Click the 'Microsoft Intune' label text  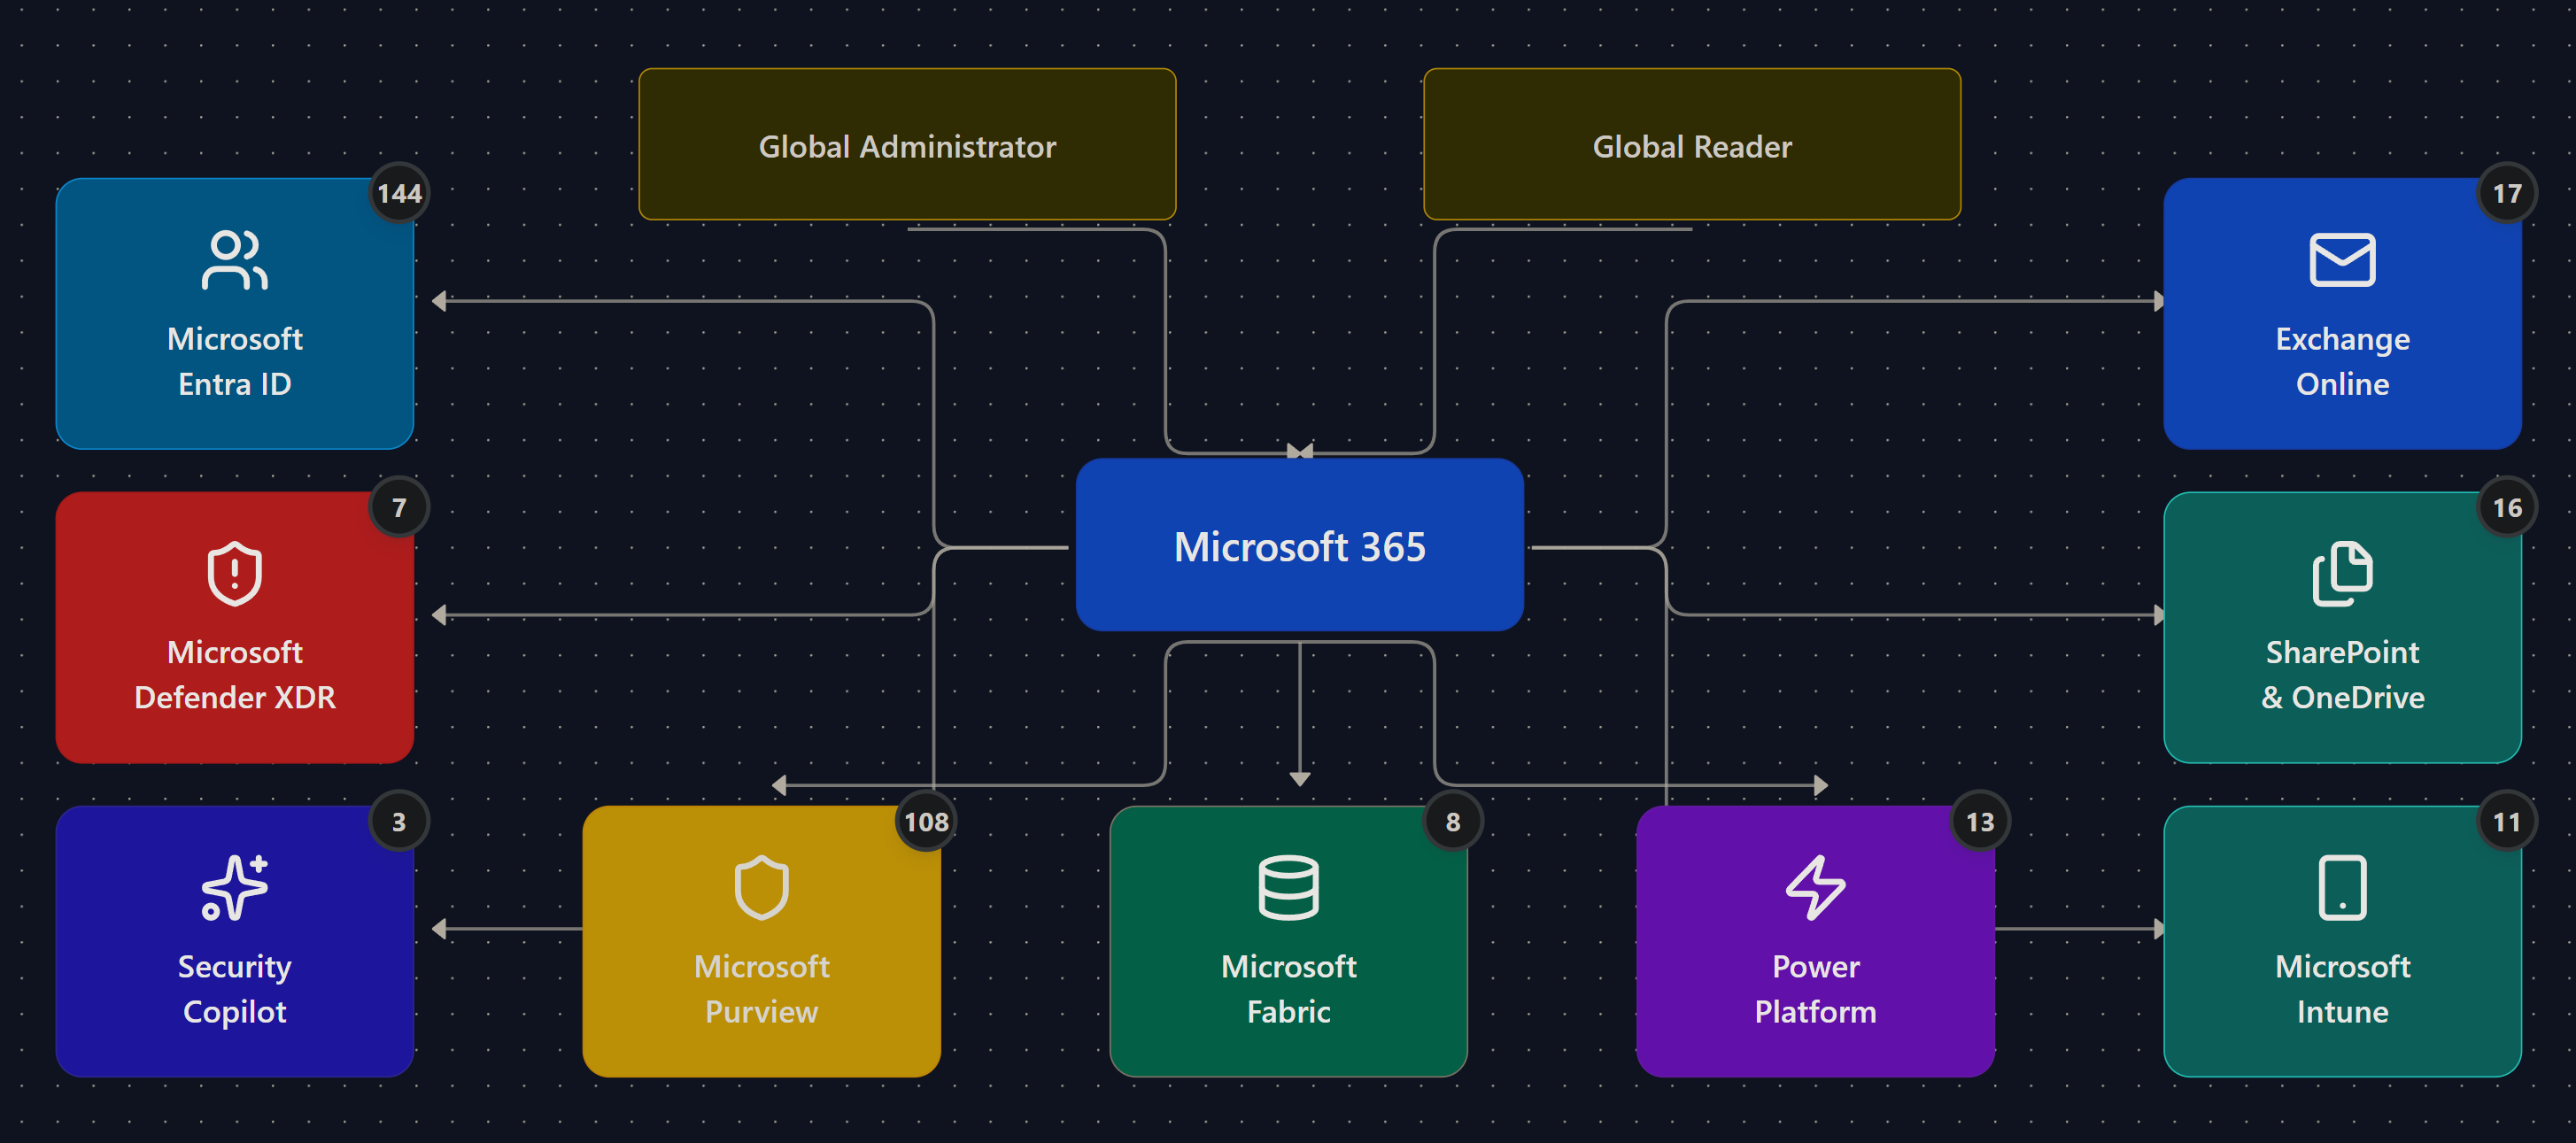[2342, 989]
